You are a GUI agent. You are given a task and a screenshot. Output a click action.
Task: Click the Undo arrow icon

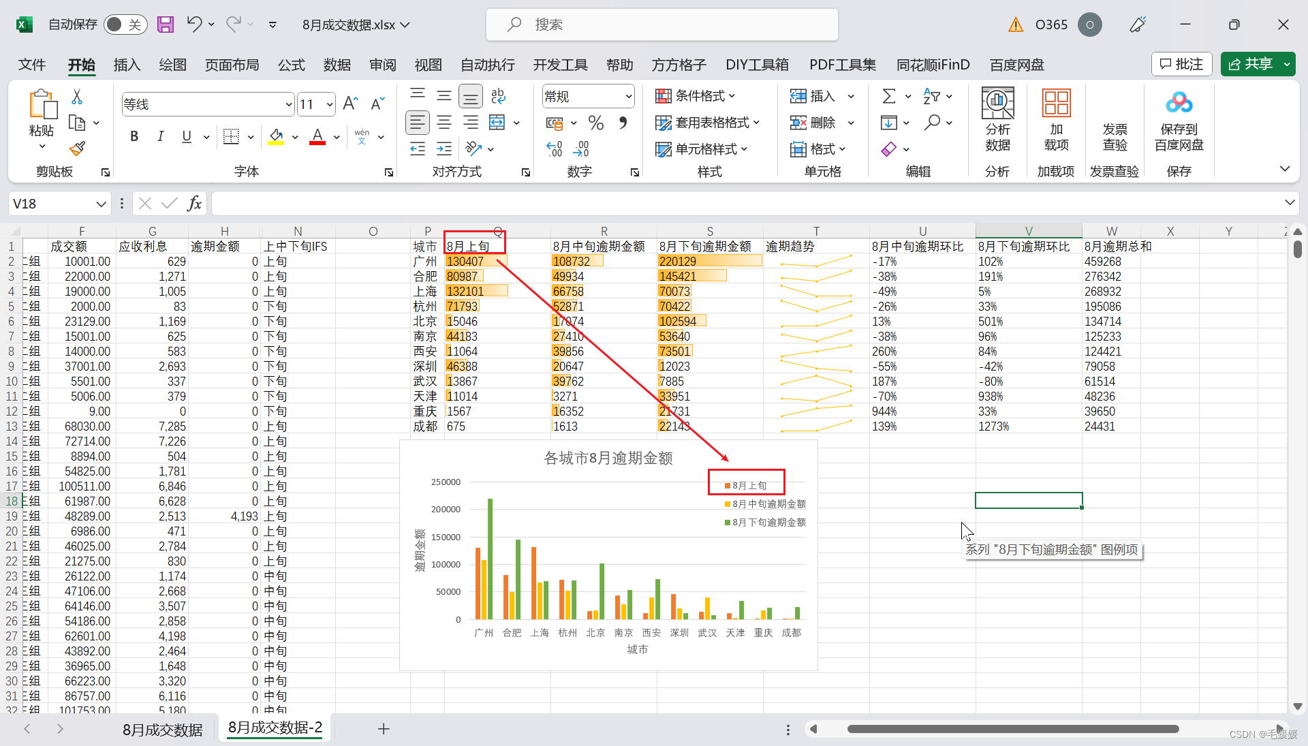(194, 25)
